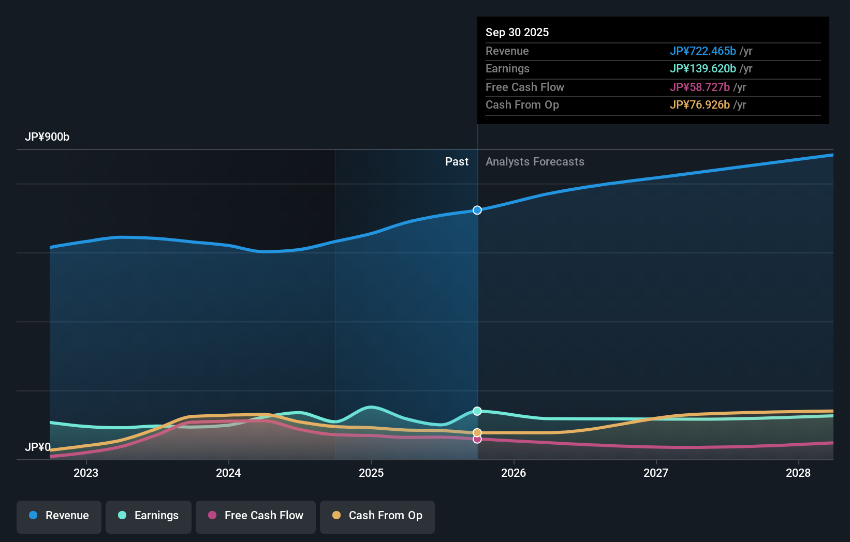The height and width of the screenshot is (542, 850).
Task: Select the pink Free Cash Flow legend dot
Action: click(212, 516)
